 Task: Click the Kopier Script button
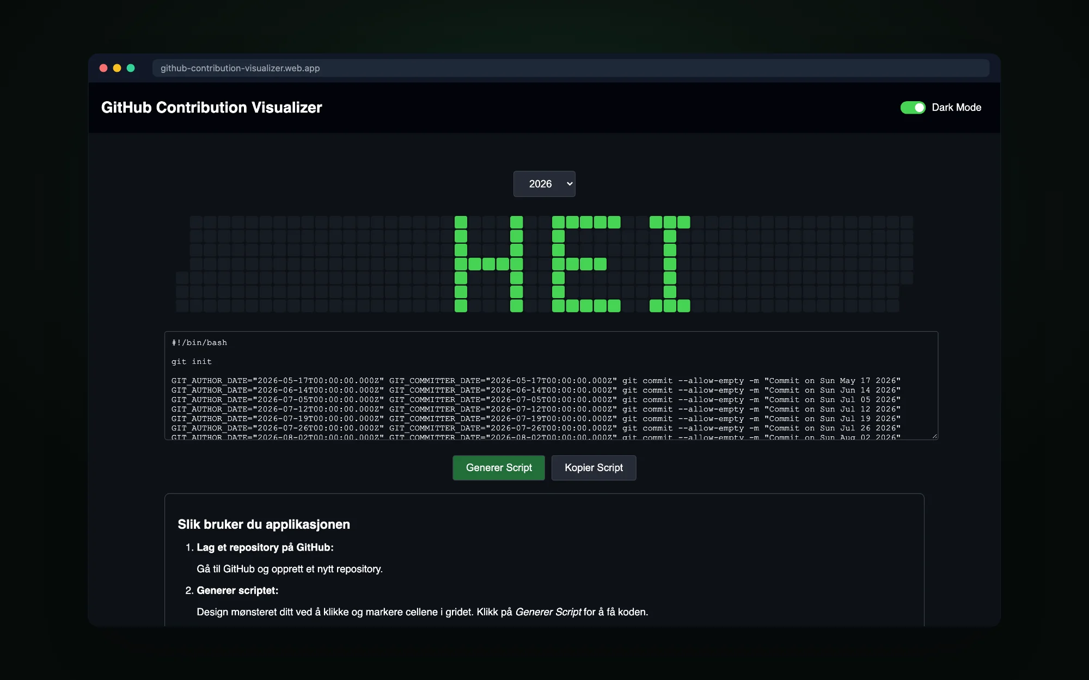(x=594, y=468)
